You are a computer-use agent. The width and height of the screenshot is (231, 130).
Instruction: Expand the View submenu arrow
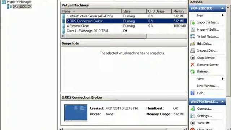[x=223, y=79]
